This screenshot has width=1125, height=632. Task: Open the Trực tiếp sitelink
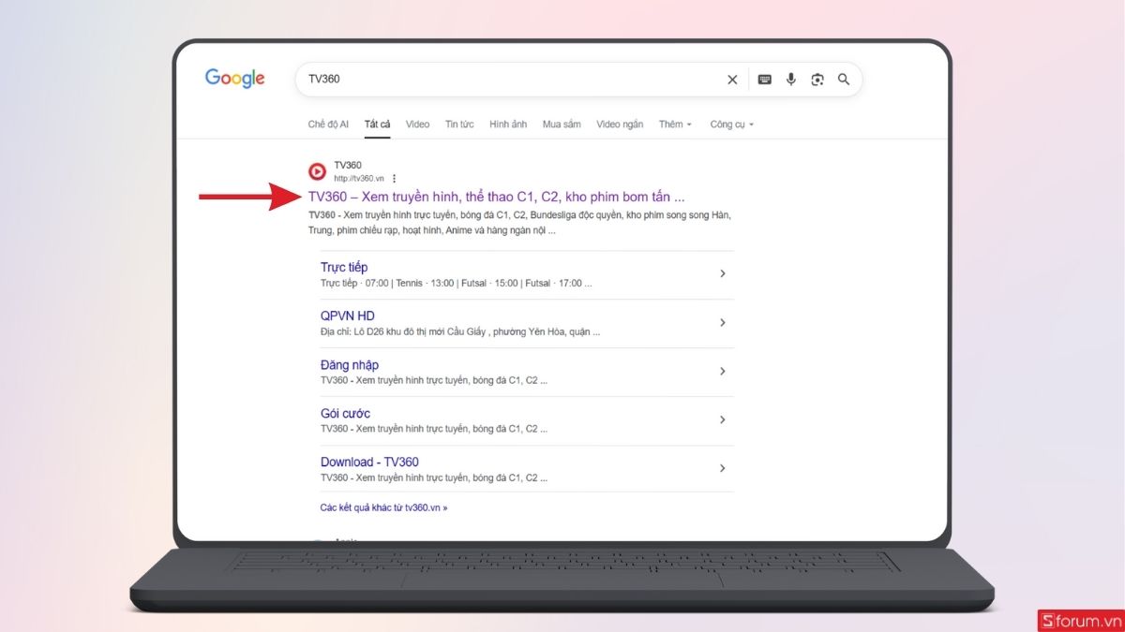pyautogui.click(x=344, y=268)
